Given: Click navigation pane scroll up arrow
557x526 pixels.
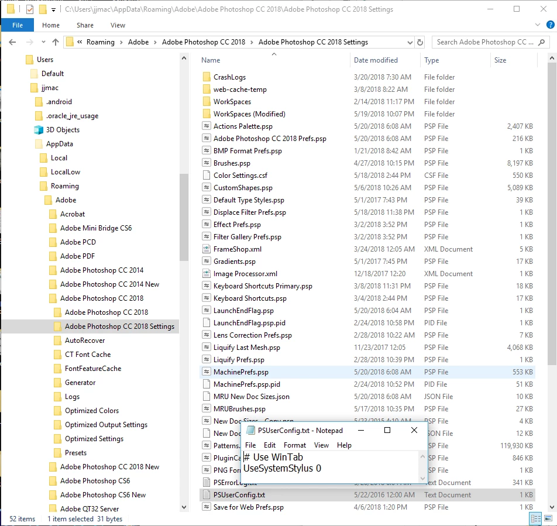Looking at the screenshot, I should tap(184, 58).
